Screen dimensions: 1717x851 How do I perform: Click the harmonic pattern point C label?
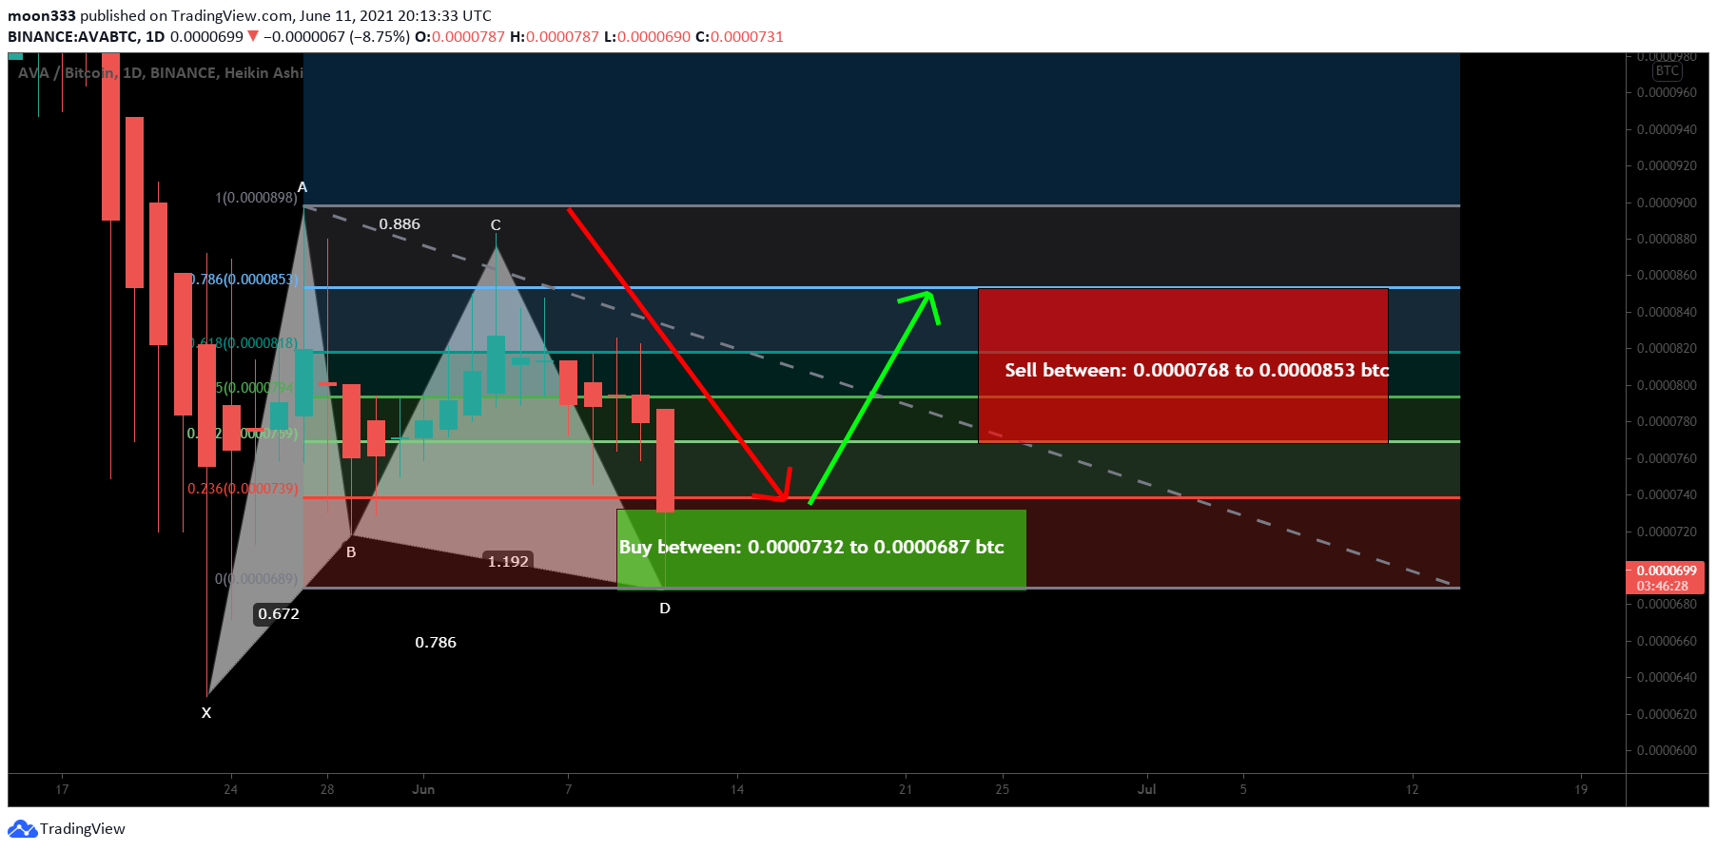[x=496, y=225]
